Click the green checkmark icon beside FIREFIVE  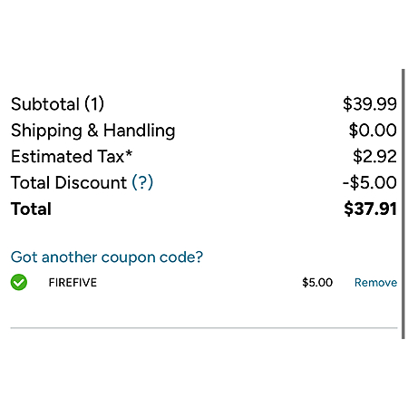pyautogui.click(x=19, y=282)
